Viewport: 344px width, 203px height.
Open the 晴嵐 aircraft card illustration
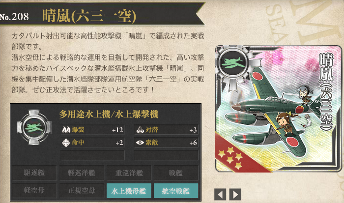click(x=278, y=109)
